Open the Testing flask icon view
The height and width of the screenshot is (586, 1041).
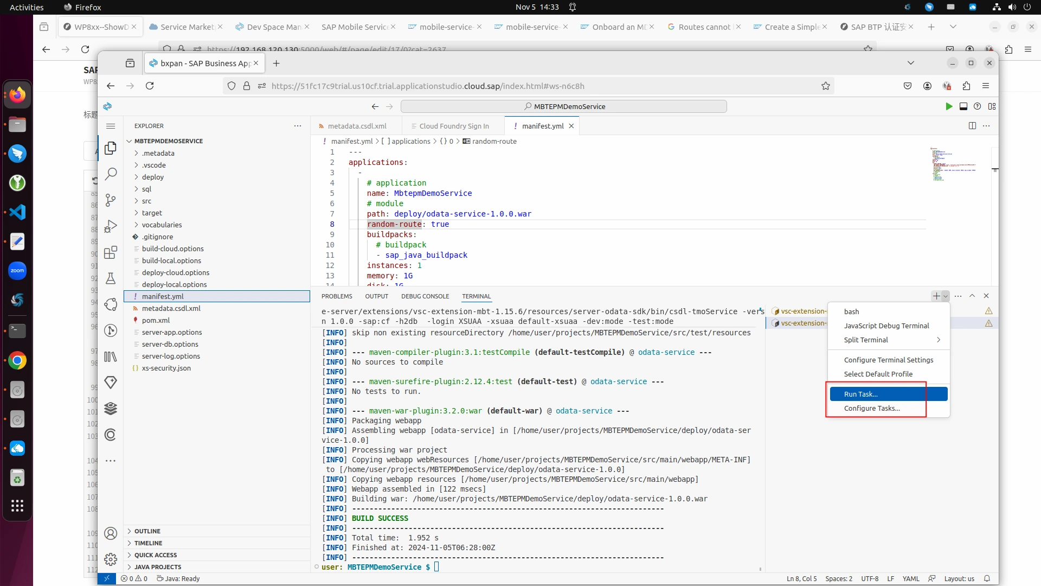pyautogui.click(x=111, y=278)
